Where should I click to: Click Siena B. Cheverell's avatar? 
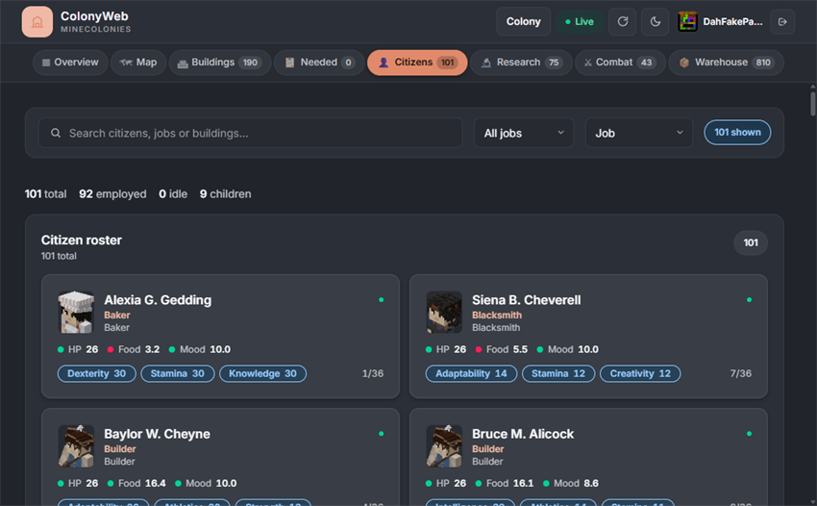444,312
